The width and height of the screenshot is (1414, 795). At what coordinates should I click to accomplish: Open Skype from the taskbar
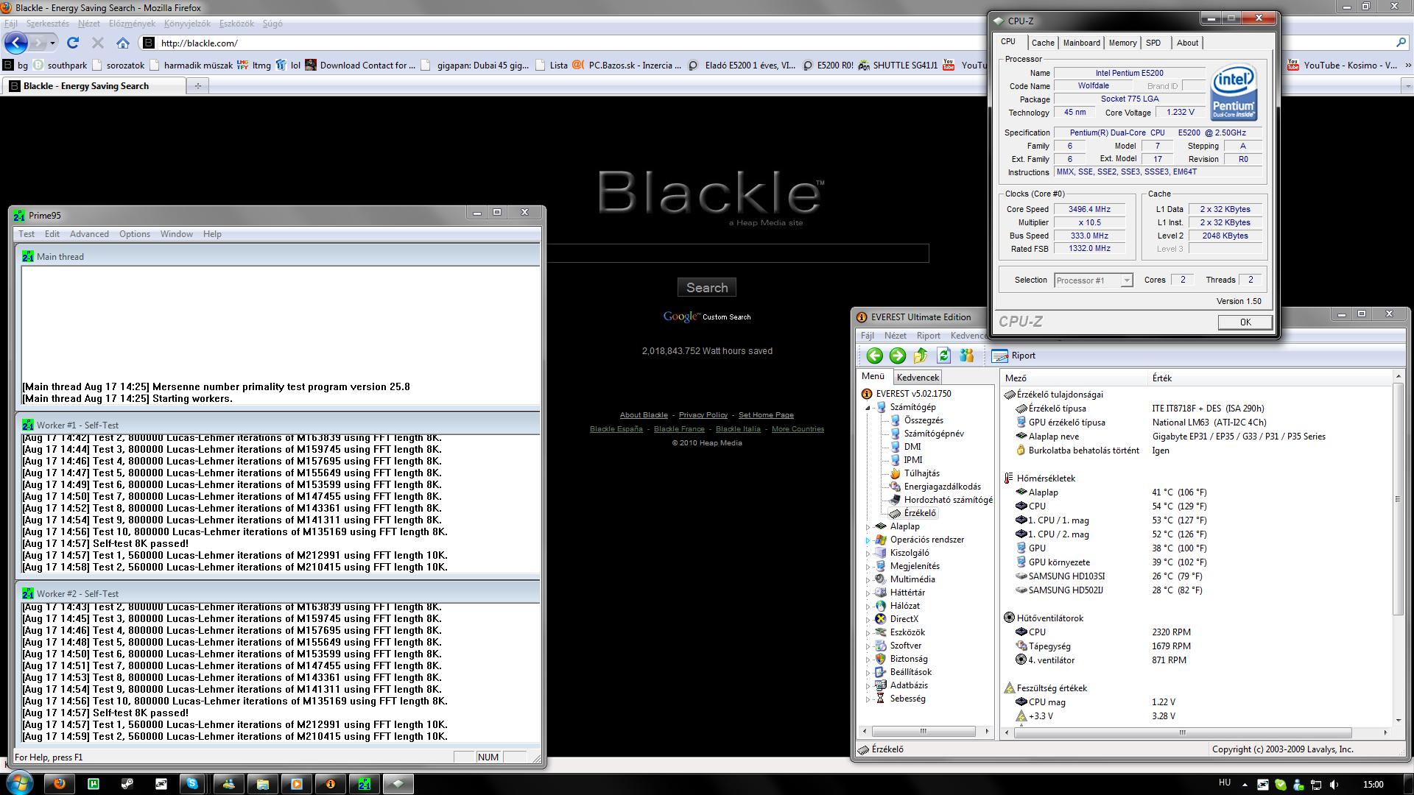click(x=192, y=784)
